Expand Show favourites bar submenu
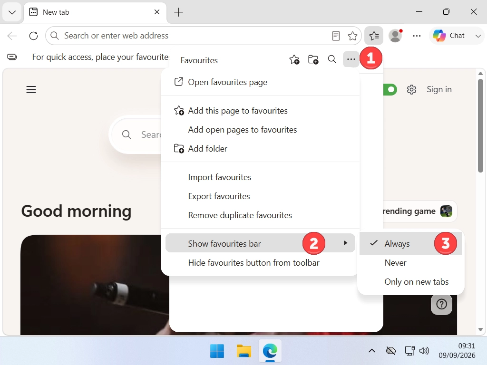This screenshot has width=487, height=365. tap(260, 243)
